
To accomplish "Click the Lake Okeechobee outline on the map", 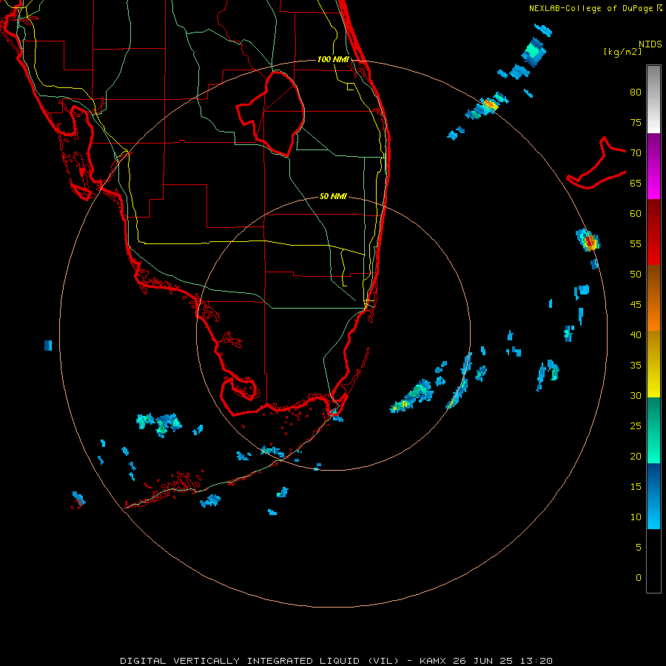I will (271, 113).
